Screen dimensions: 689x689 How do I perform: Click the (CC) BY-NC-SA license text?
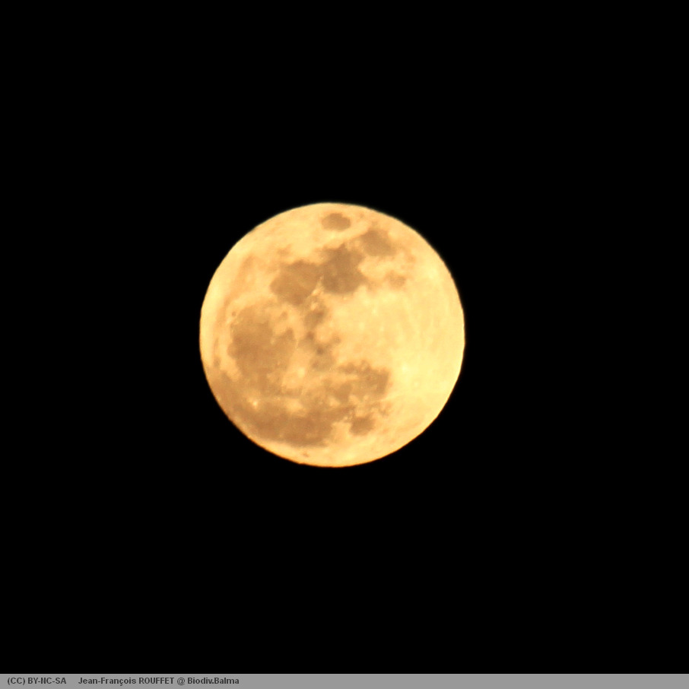pos(37,681)
